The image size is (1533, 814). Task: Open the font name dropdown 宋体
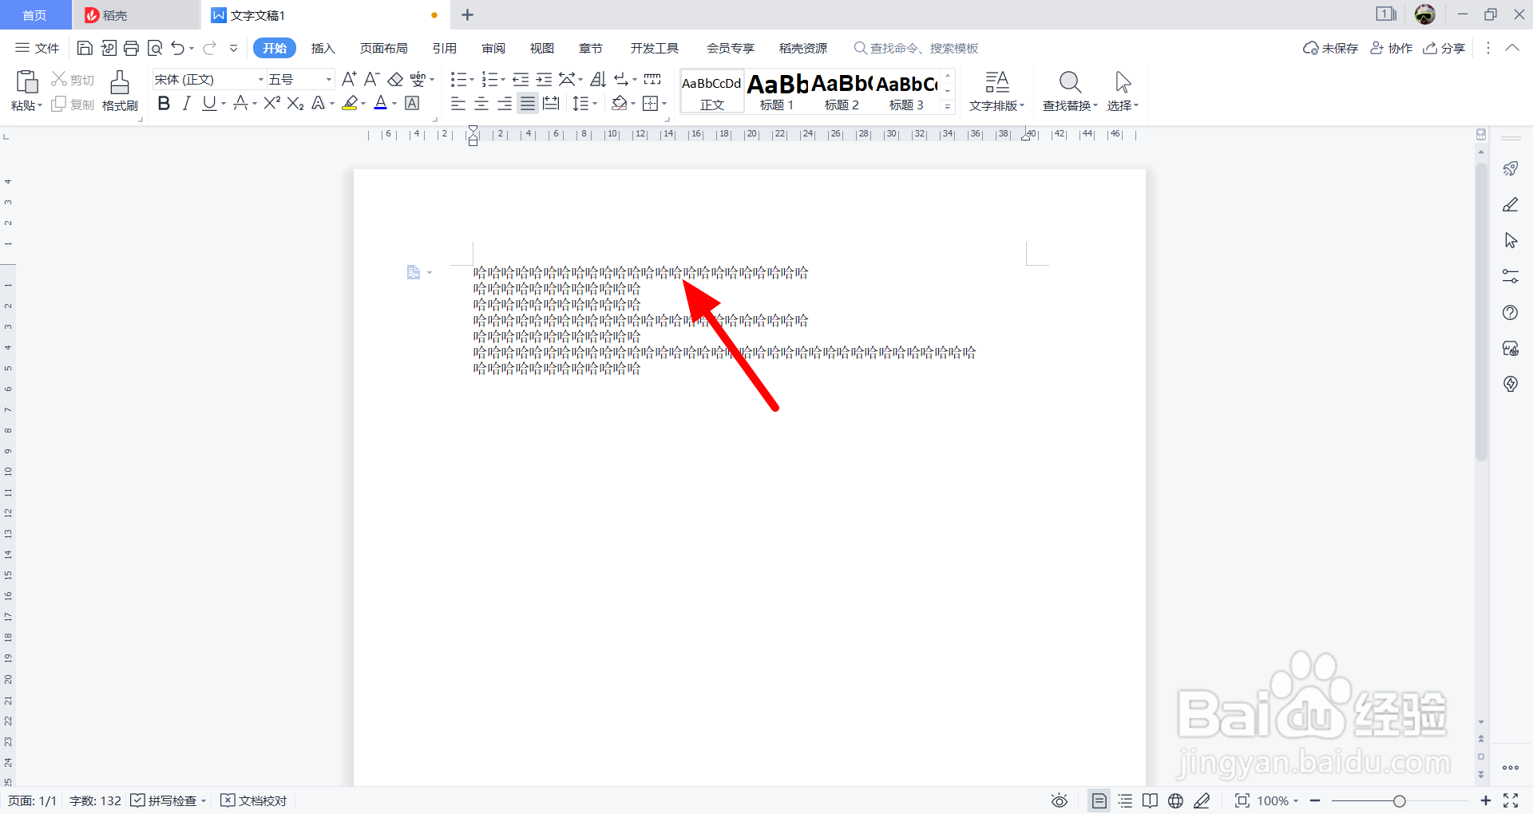click(260, 79)
